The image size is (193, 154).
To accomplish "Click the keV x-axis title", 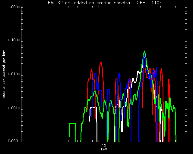I will [x=104, y=149].
